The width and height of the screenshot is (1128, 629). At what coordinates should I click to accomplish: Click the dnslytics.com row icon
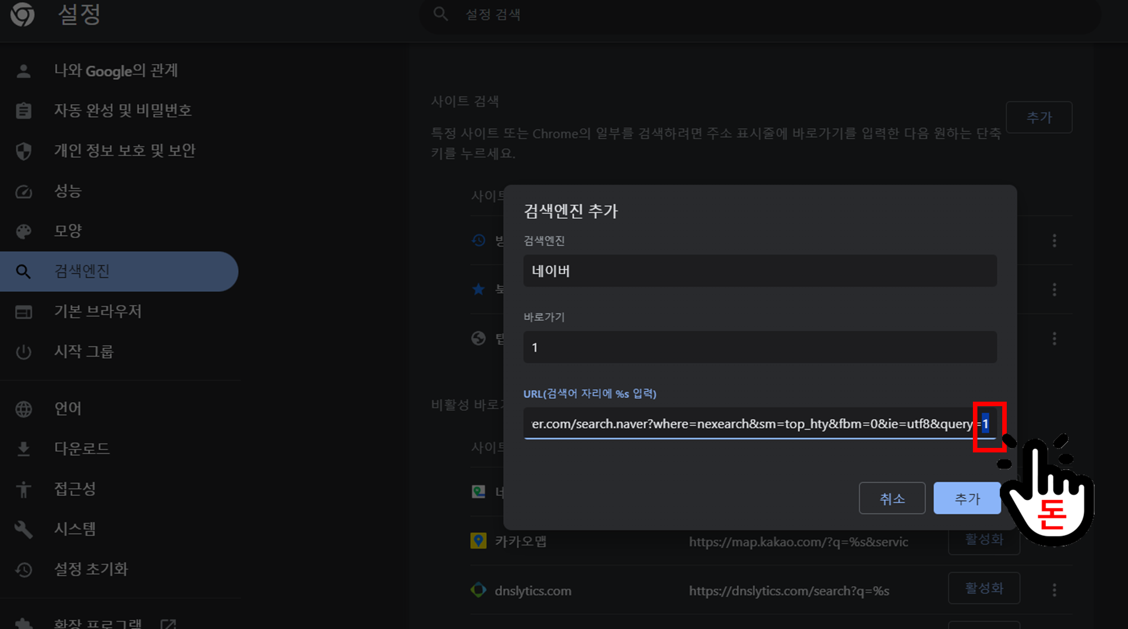pos(478,590)
